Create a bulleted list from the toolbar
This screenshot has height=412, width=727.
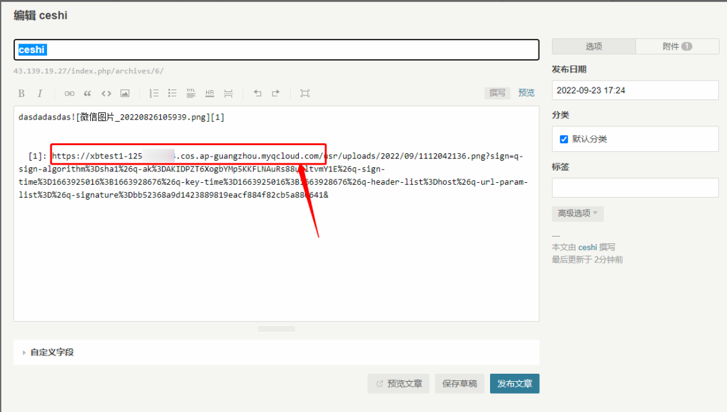[x=172, y=93]
